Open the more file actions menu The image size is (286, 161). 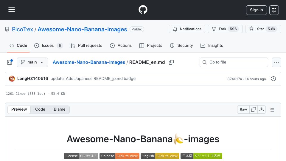276,62
